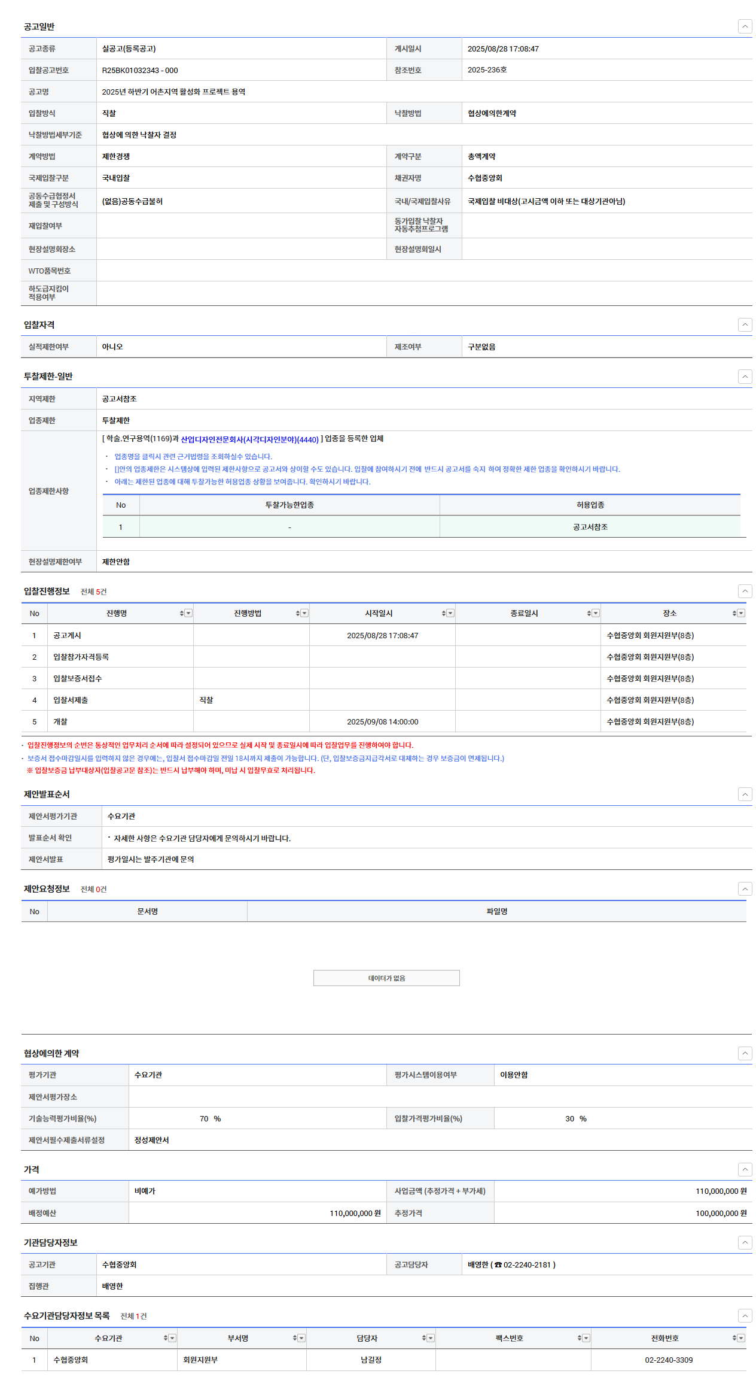This screenshot has height=1395, width=756.
Task: Open the 진행방법 column filter dropdown
Action: (x=304, y=613)
